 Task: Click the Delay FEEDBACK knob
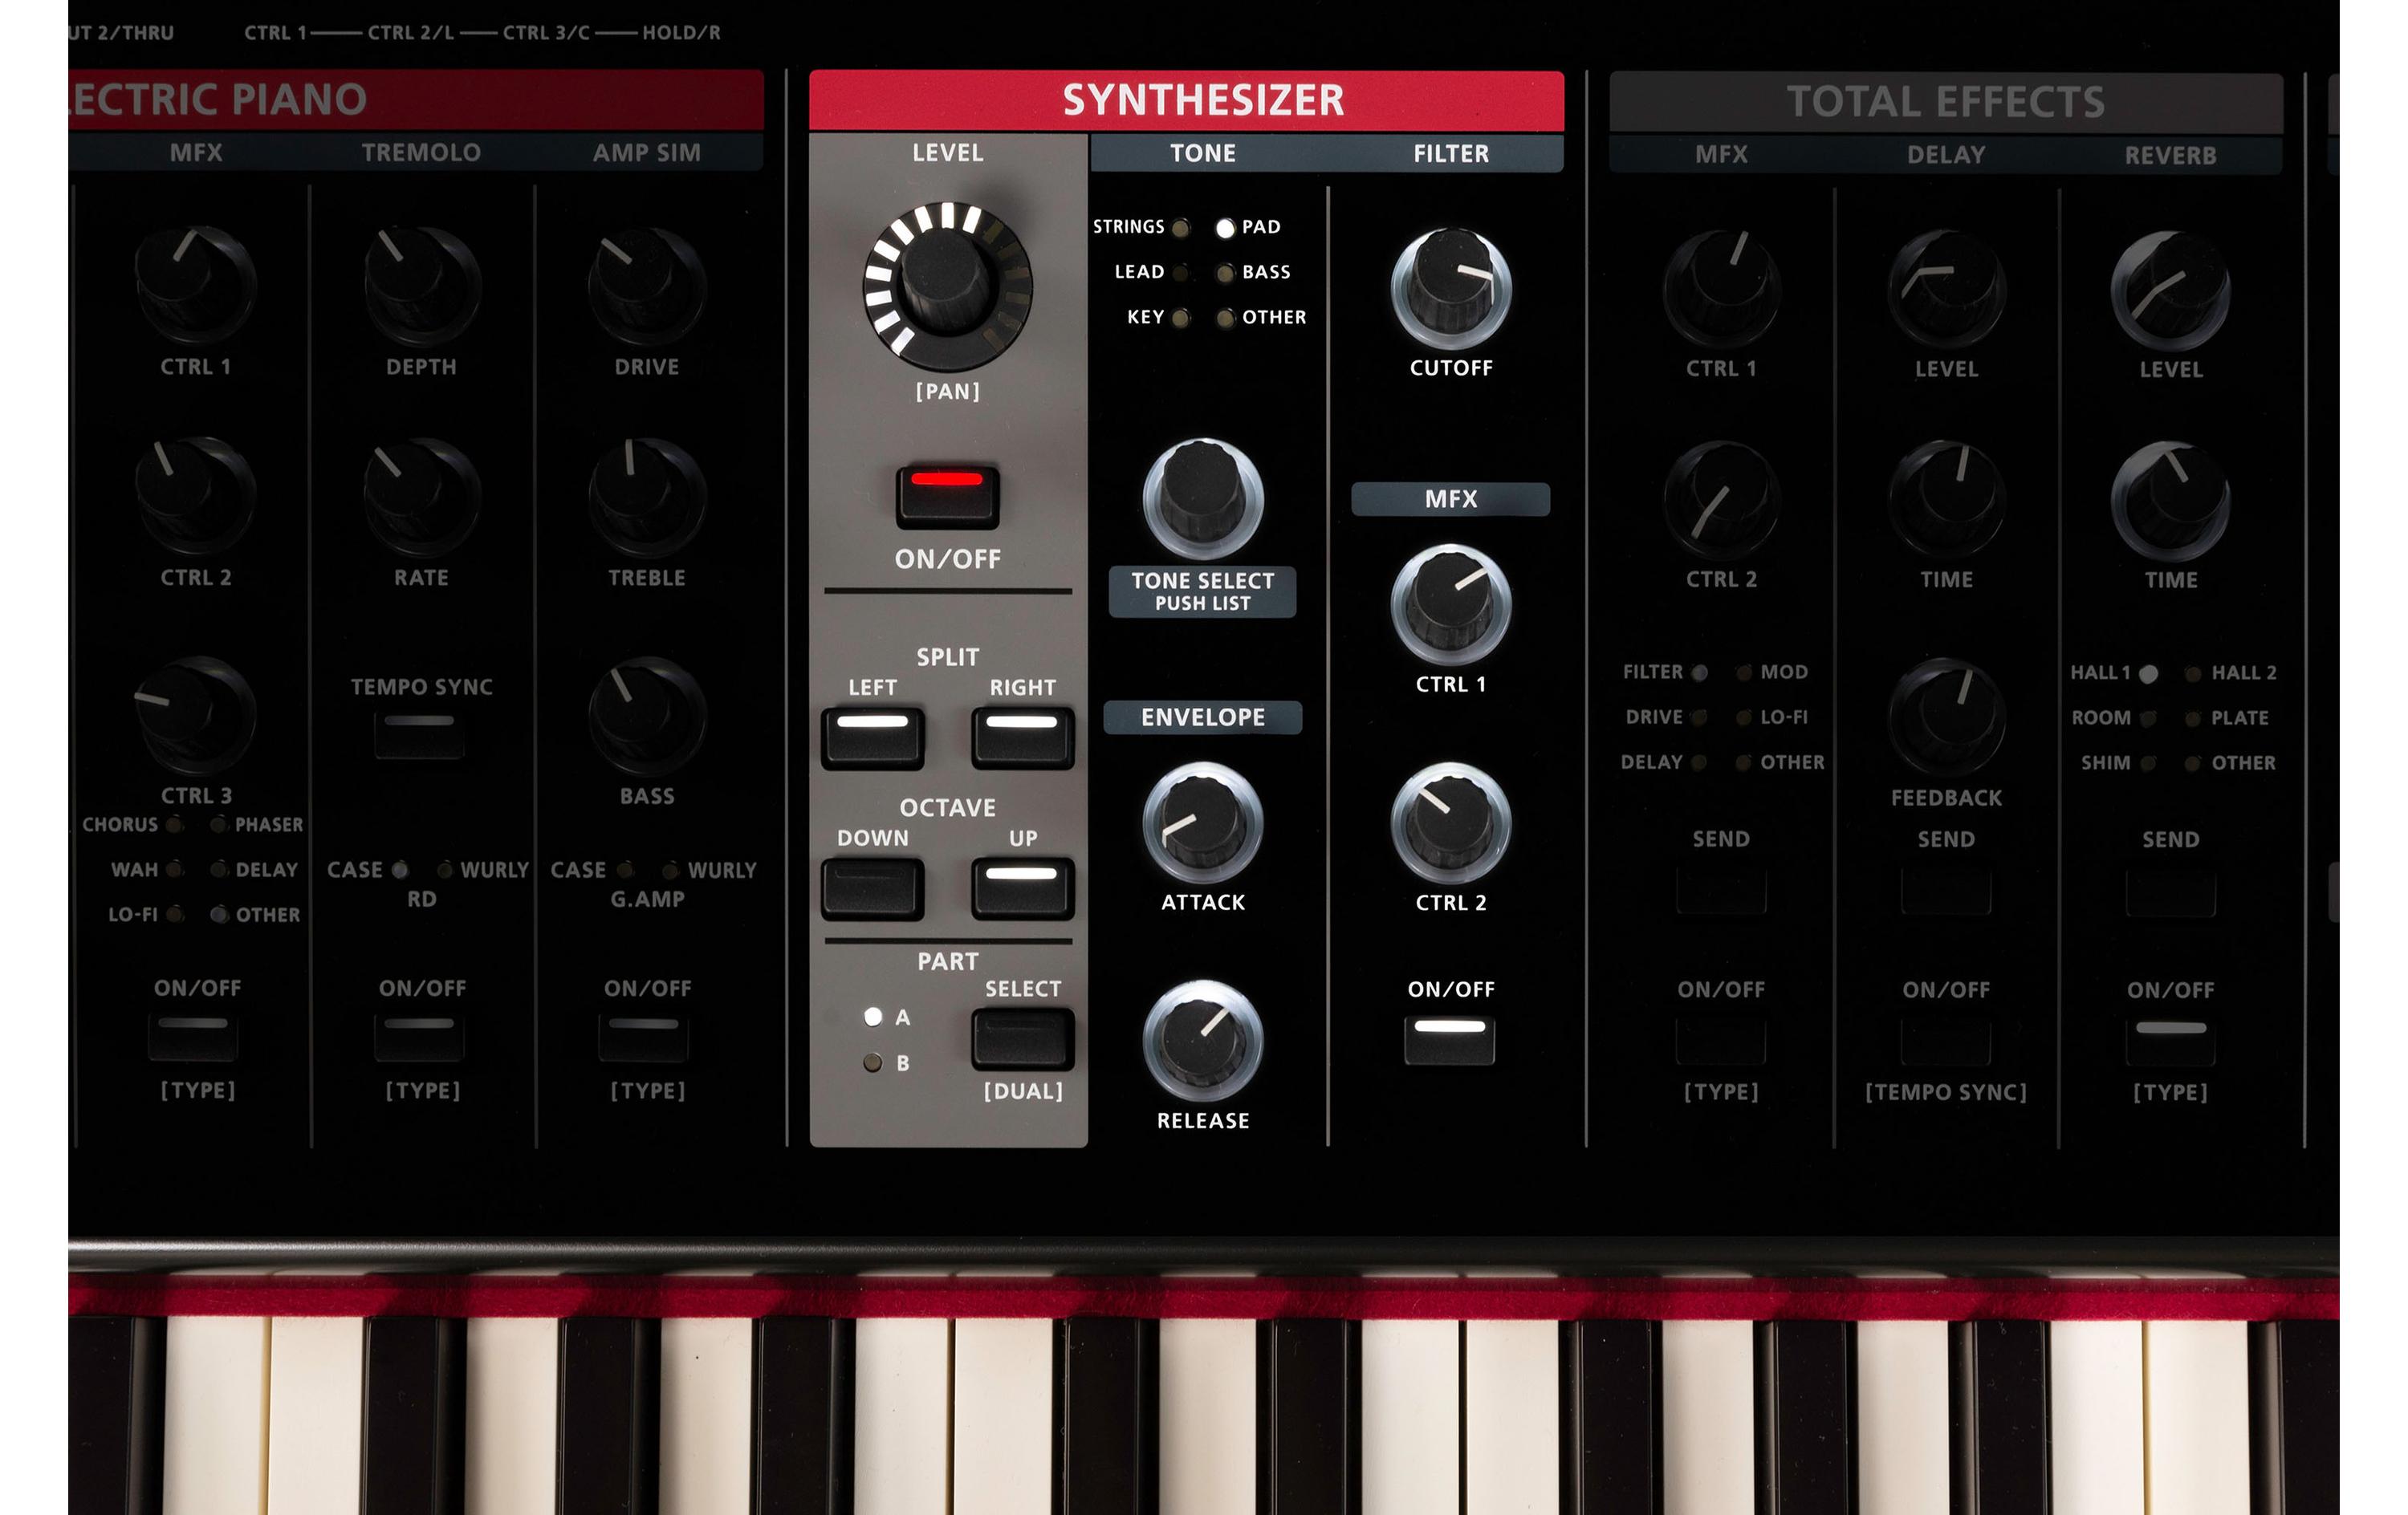(1946, 717)
